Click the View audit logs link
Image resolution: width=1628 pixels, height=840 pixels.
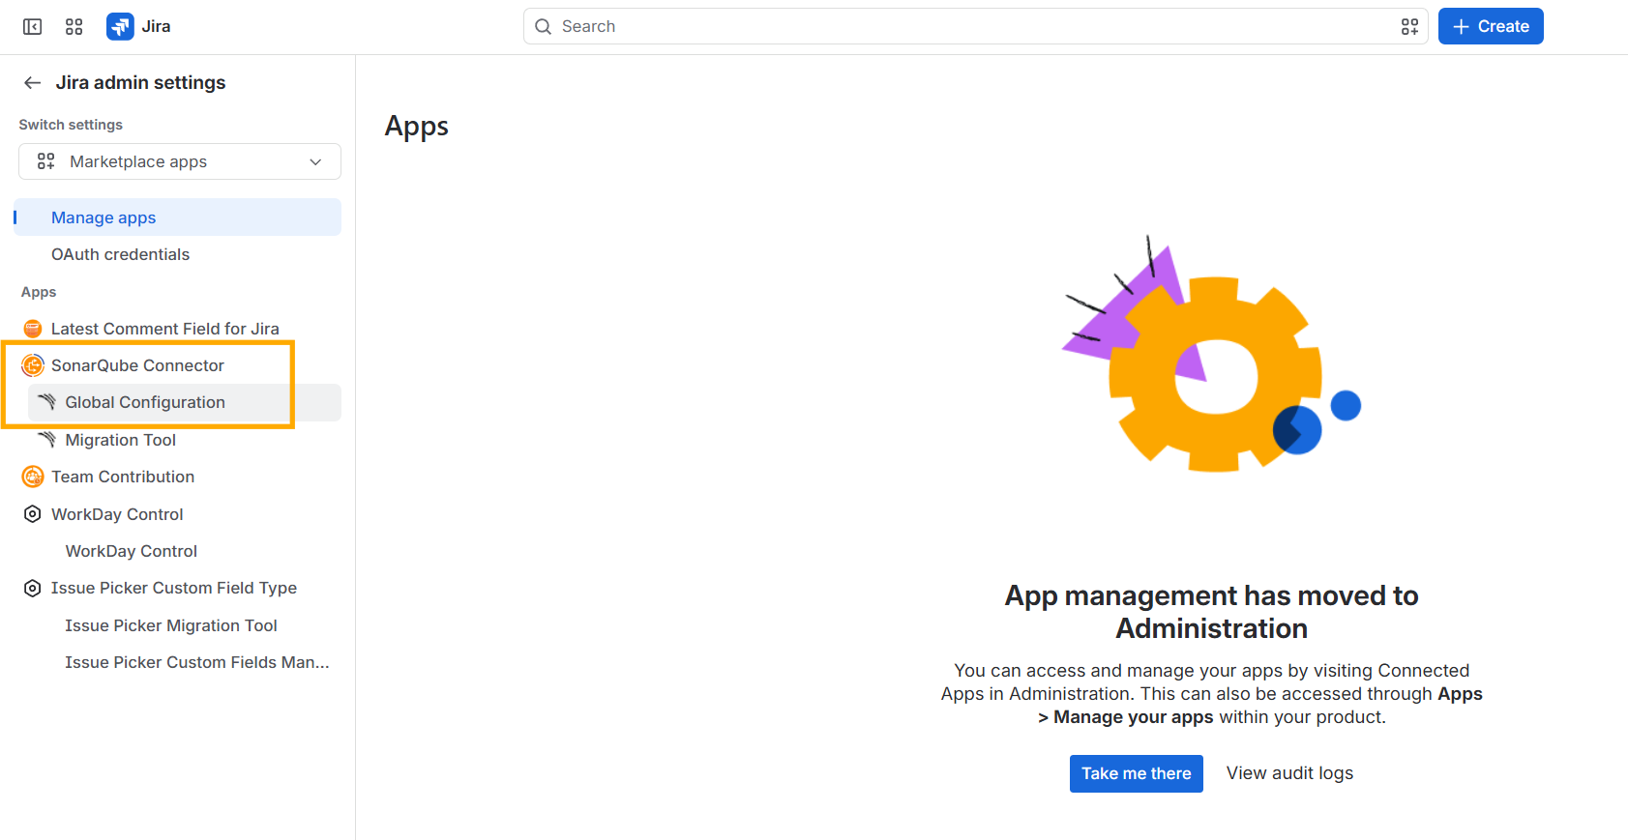coord(1289,773)
